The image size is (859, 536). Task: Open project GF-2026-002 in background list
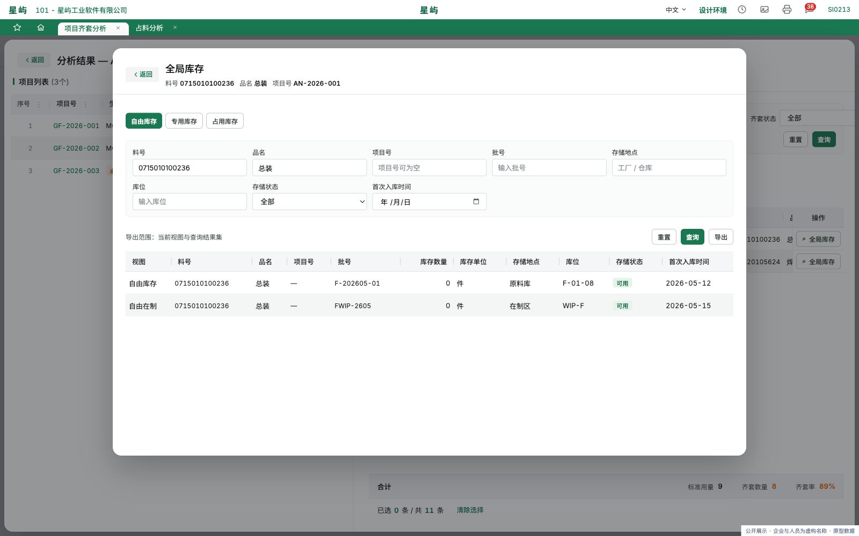[x=76, y=148]
